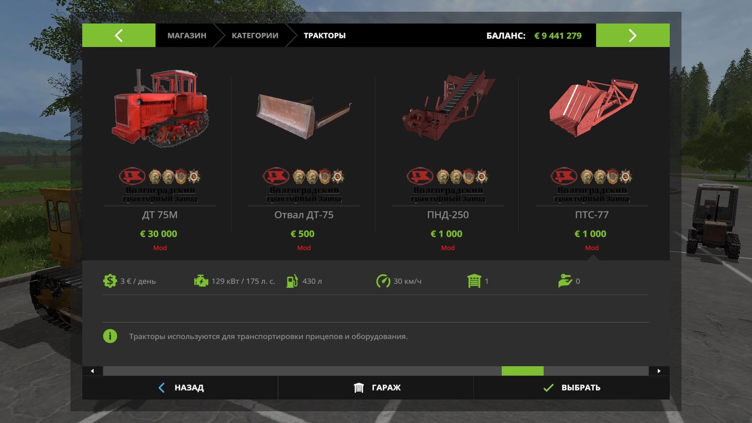The height and width of the screenshot is (423, 752).
Task: Click the fuel tank capacity icon
Action: tap(292, 281)
